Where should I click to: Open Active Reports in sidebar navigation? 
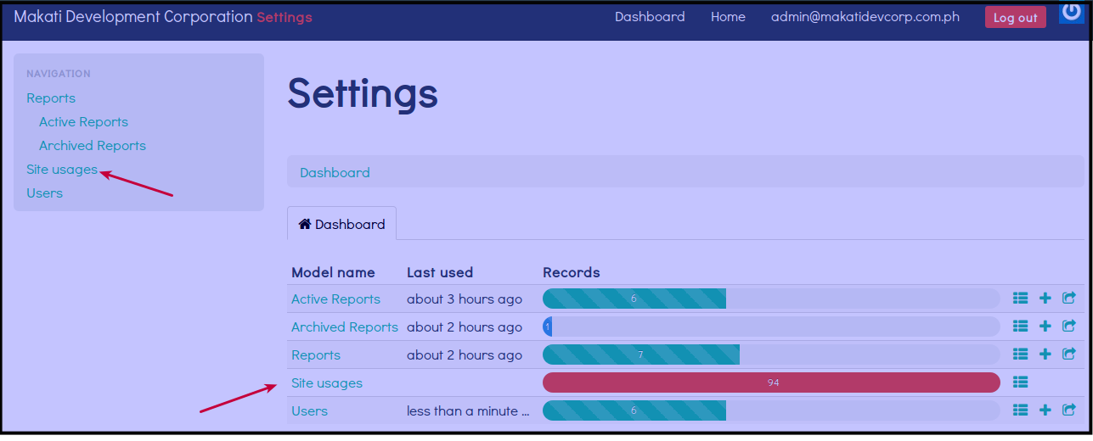(83, 122)
